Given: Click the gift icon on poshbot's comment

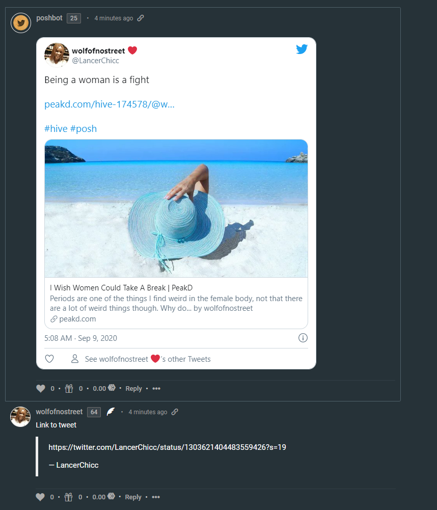Looking at the screenshot, I should point(69,389).
